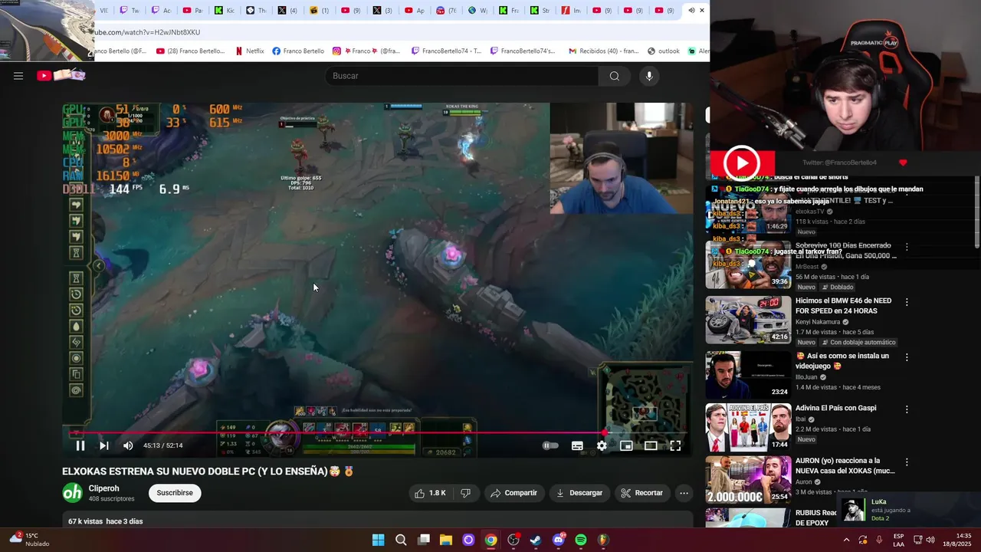This screenshot has width=981, height=552.
Task: Open more actions ellipsis below video
Action: click(x=684, y=493)
